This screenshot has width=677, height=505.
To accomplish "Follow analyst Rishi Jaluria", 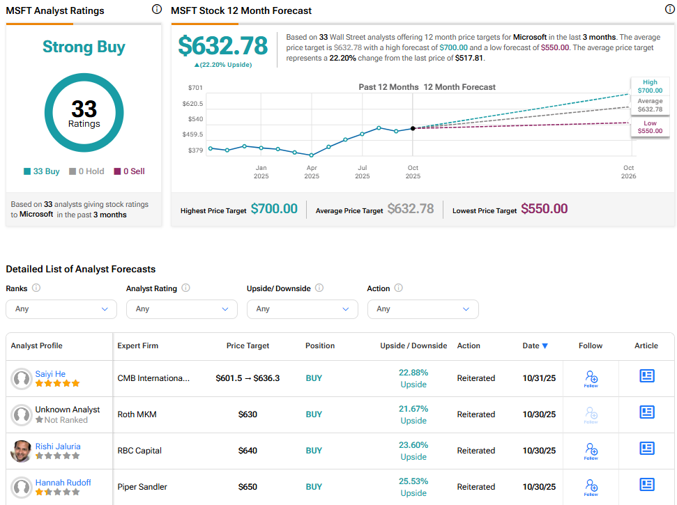I will point(591,451).
